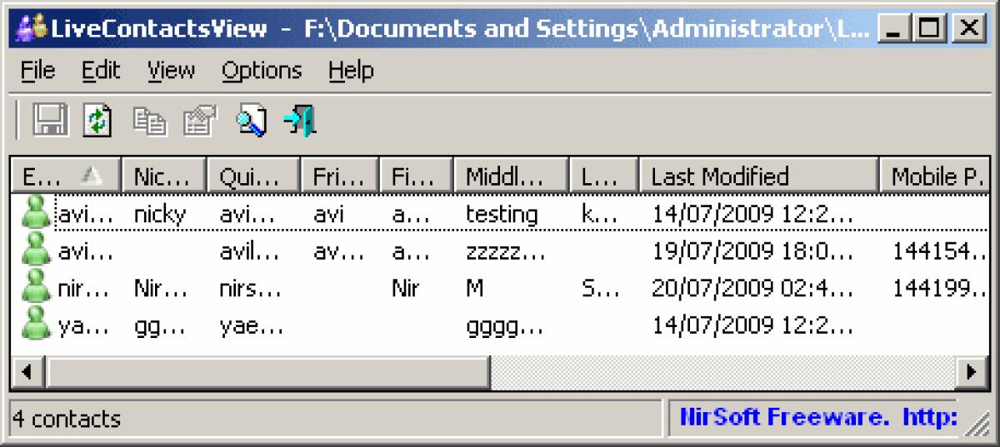Click the Find magnifier toolbar icon
Viewport: 1000px width, 447px height.
(251, 122)
